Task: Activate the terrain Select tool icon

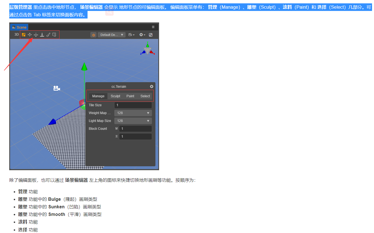Action: pos(54,35)
